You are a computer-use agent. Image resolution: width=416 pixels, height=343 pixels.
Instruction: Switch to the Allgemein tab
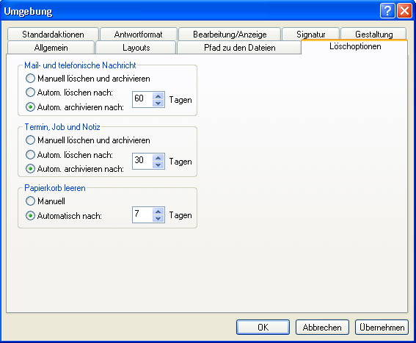51,48
